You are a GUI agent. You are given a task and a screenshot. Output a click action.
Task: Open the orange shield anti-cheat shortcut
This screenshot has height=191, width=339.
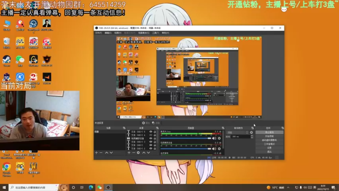pyautogui.click(x=47, y=61)
